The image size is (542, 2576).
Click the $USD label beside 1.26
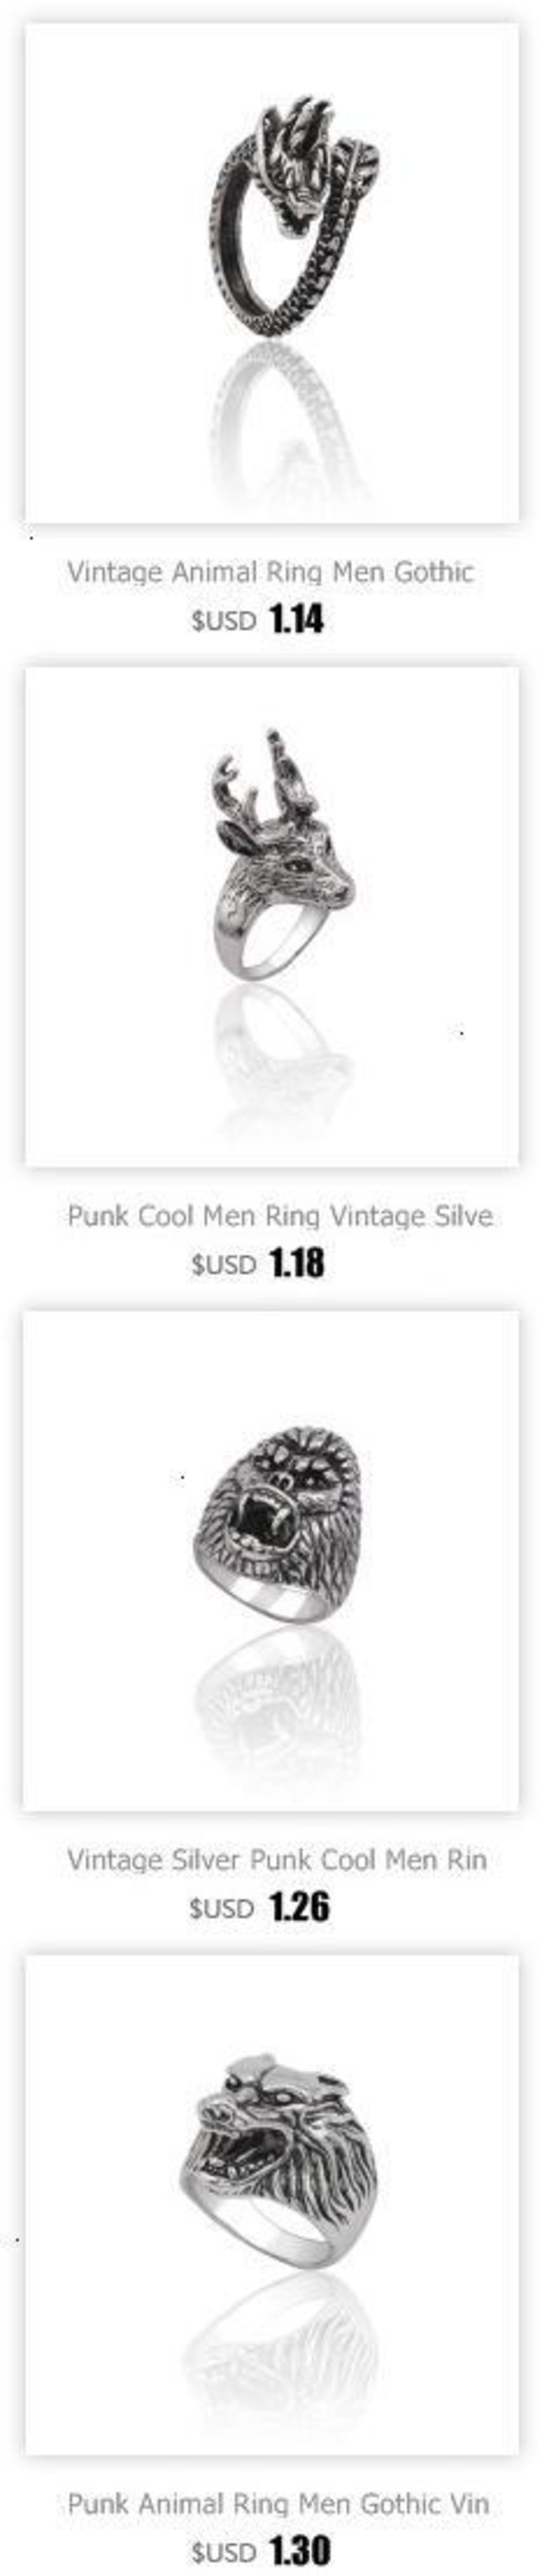[222, 1909]
